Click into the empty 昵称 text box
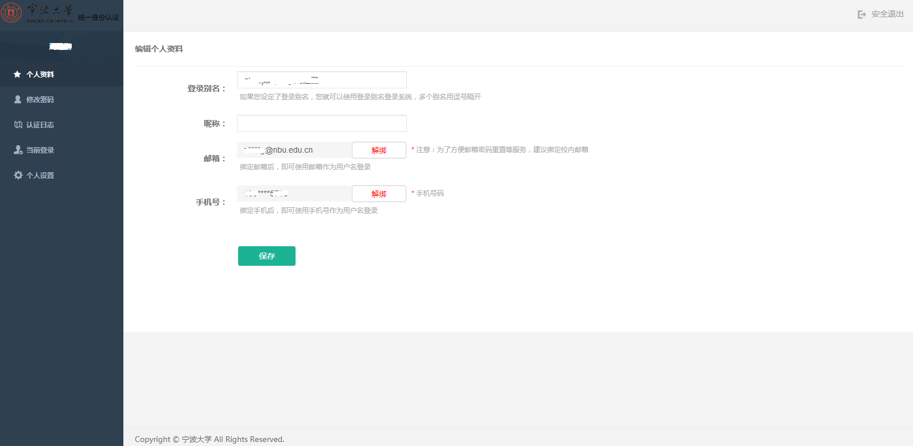The width and height of the screenshot is (913, 446). 321,123
